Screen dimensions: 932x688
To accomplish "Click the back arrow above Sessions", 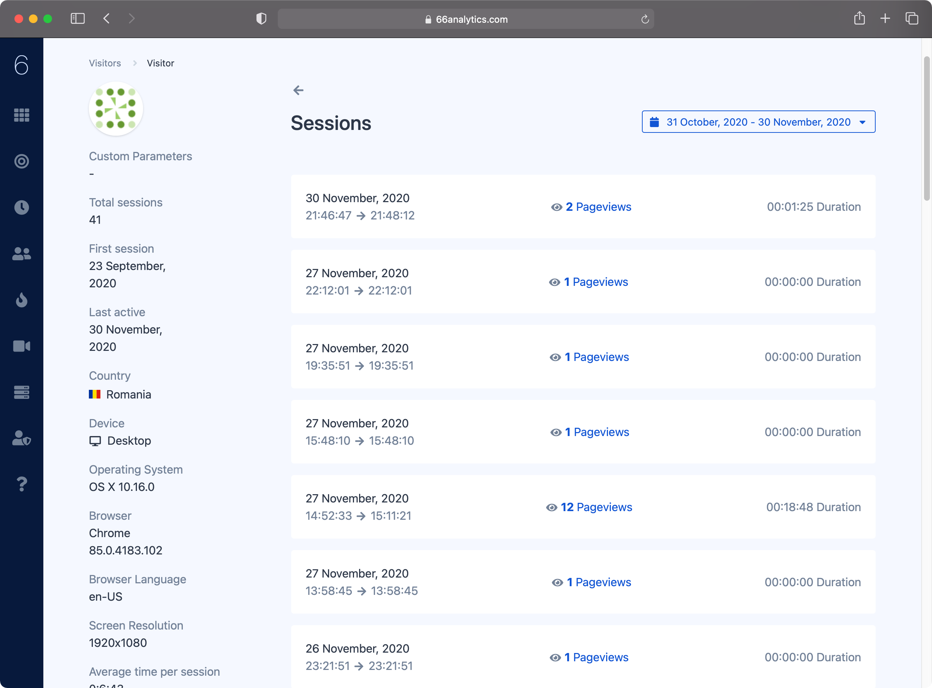I will (x=298, y=90).
